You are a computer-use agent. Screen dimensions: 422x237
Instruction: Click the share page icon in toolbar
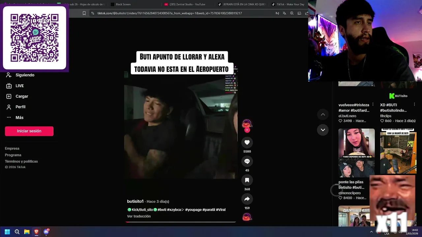pyautogui.click(x=307, y=13)
